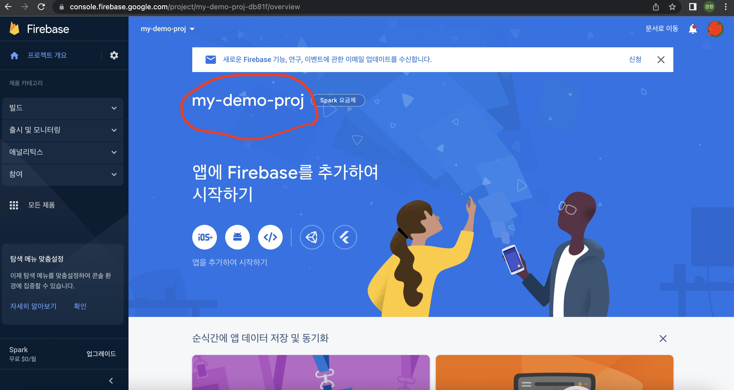Add a Unity app to project
734x390 pixels.
click(312, 237)
